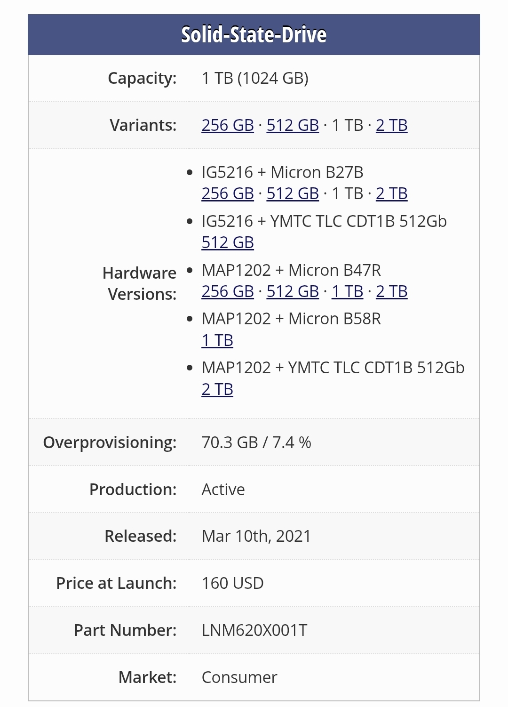Choose 256 GB under MAP1202 + Micron B47R

click(228, 291)
